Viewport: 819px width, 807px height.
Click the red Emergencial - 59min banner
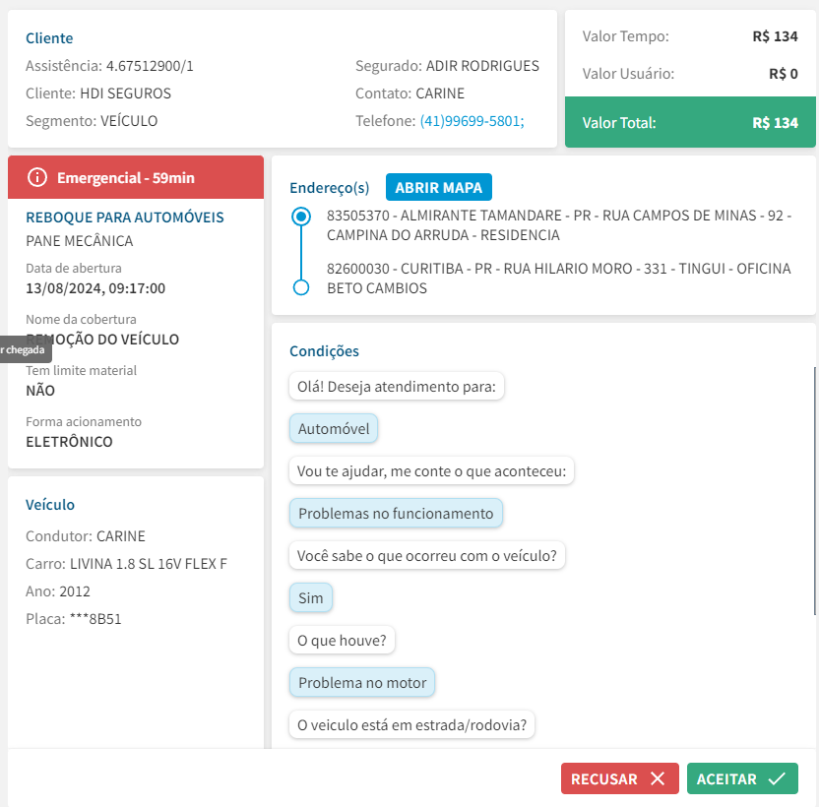(136, 177)
